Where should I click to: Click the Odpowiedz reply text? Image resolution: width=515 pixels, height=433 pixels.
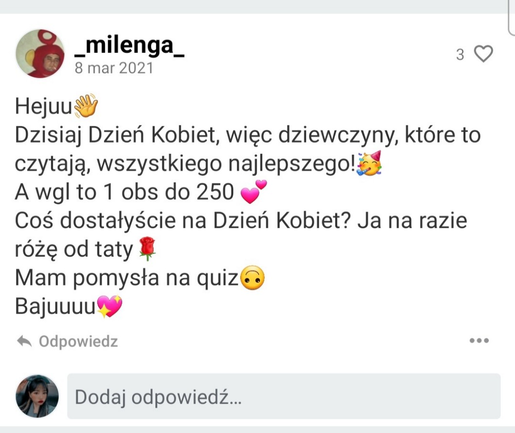pyautogui.click(x=78, y=341)
